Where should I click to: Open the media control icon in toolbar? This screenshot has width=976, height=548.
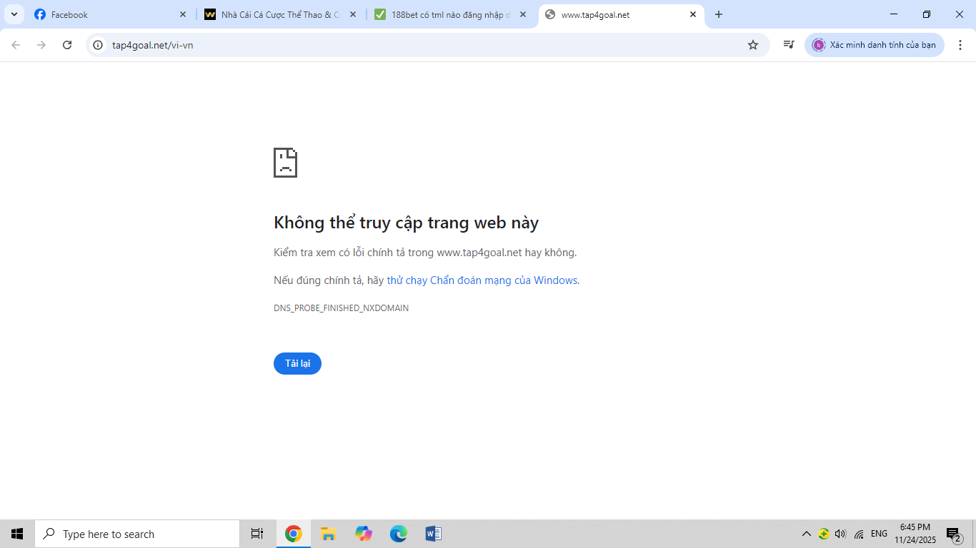[789, 45]
